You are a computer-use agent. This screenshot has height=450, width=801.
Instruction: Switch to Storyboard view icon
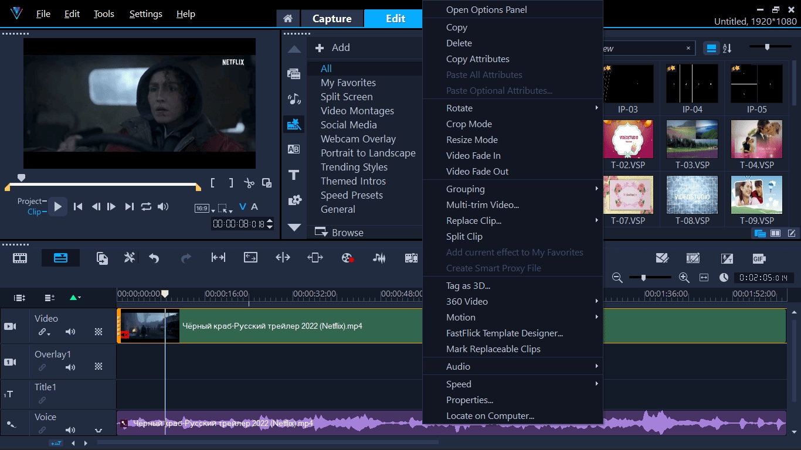click(20, 258)
